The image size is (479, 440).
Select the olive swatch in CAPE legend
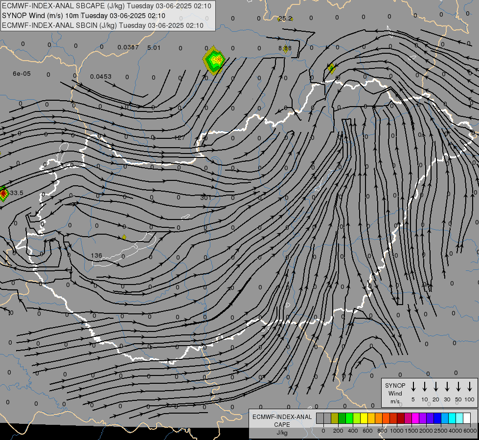(335, 418)
